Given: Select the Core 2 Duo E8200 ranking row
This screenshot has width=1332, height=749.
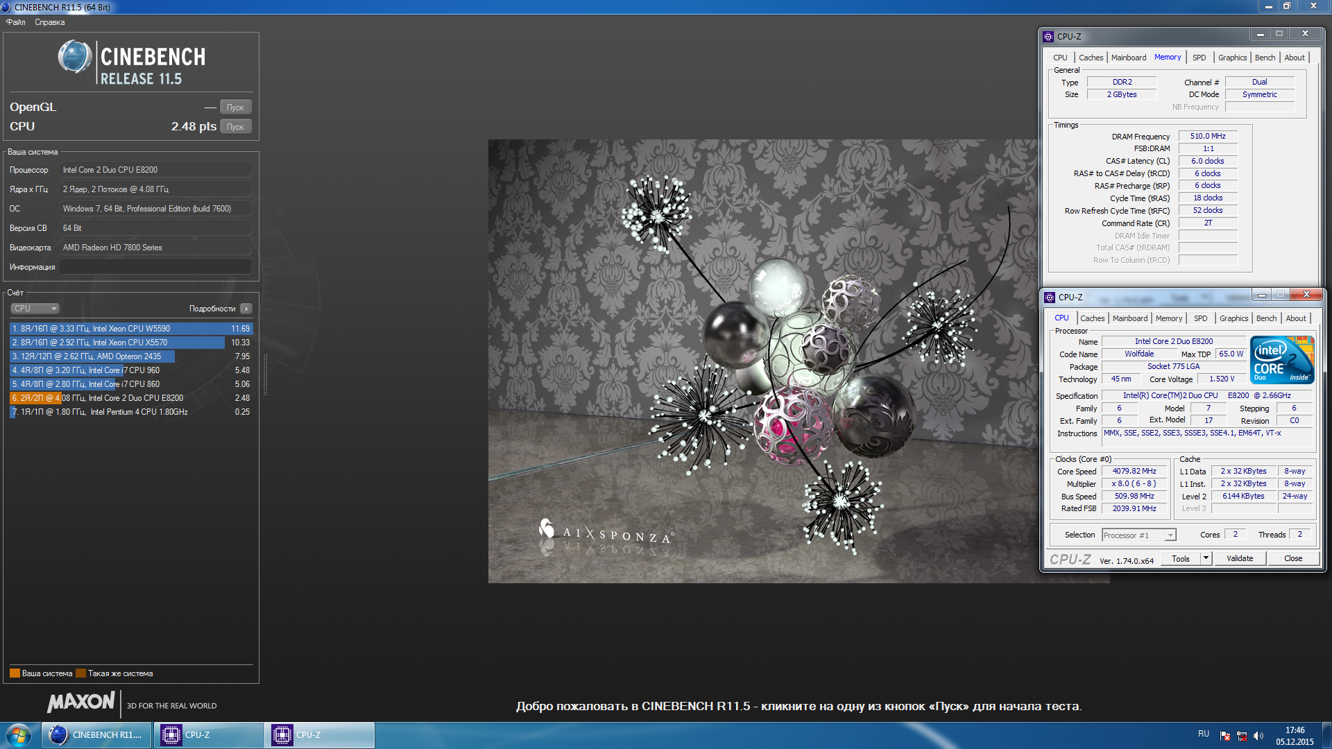Looking at the screenshot, I should click(131, 398).
